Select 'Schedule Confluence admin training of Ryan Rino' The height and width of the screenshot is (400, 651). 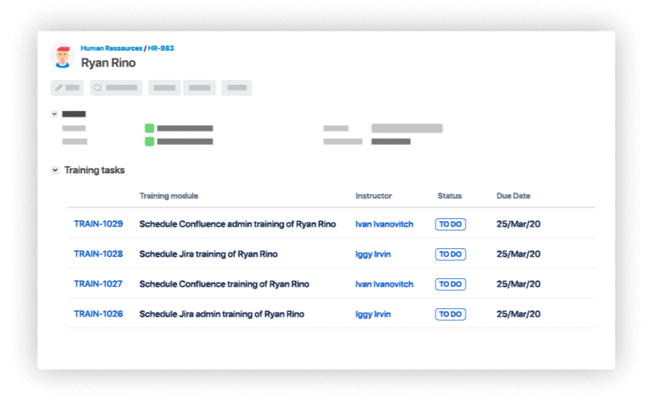[x=238, y=224]
